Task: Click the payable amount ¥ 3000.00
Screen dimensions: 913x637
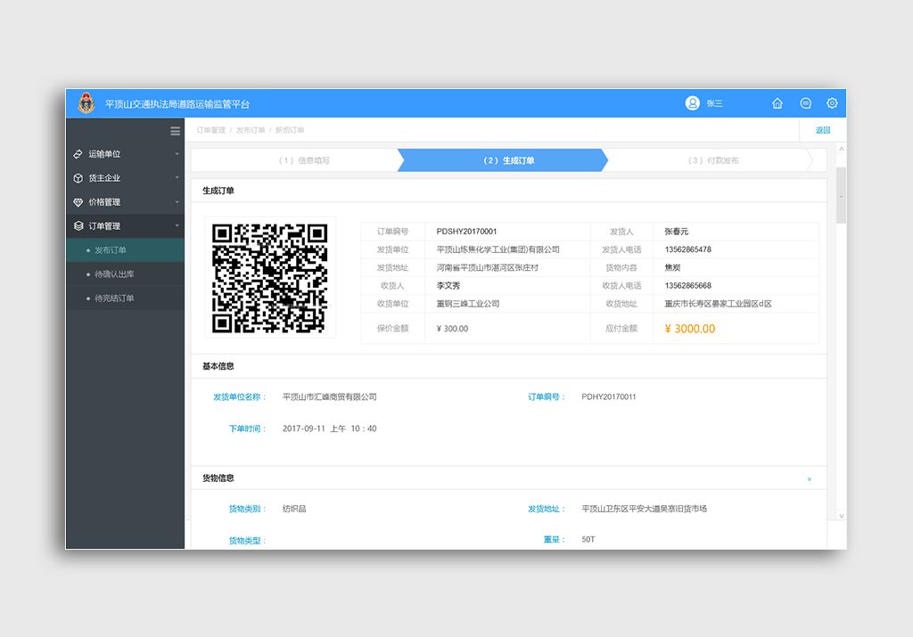Action: coord(690,329)
